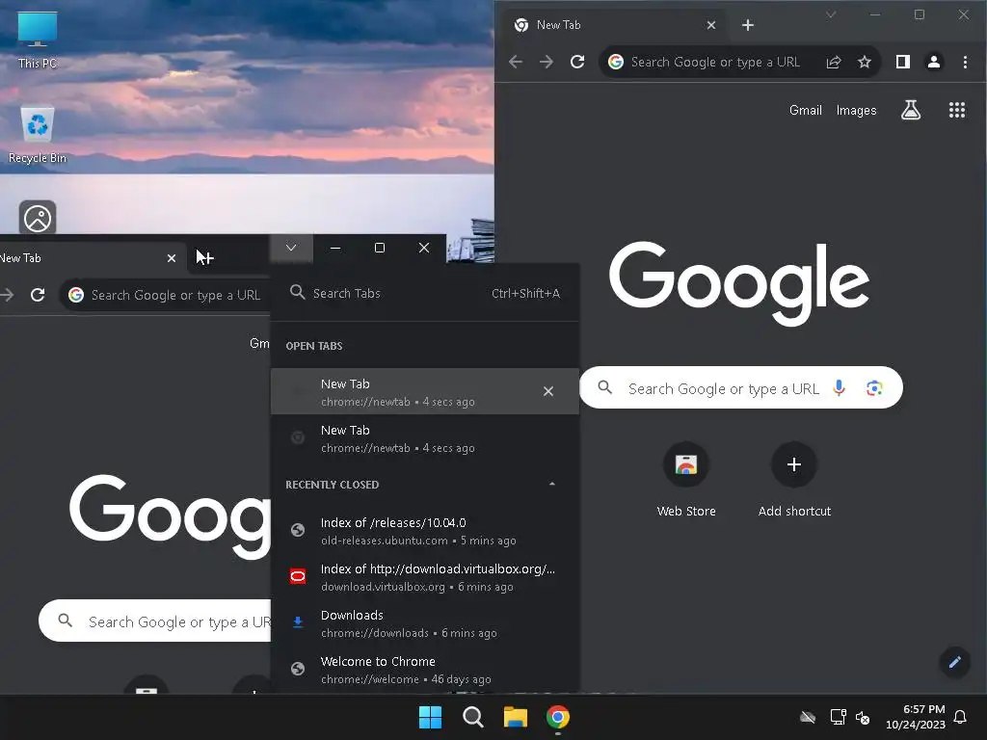Open Windows Start menu
987x740 pixels.
click(431, 717)
